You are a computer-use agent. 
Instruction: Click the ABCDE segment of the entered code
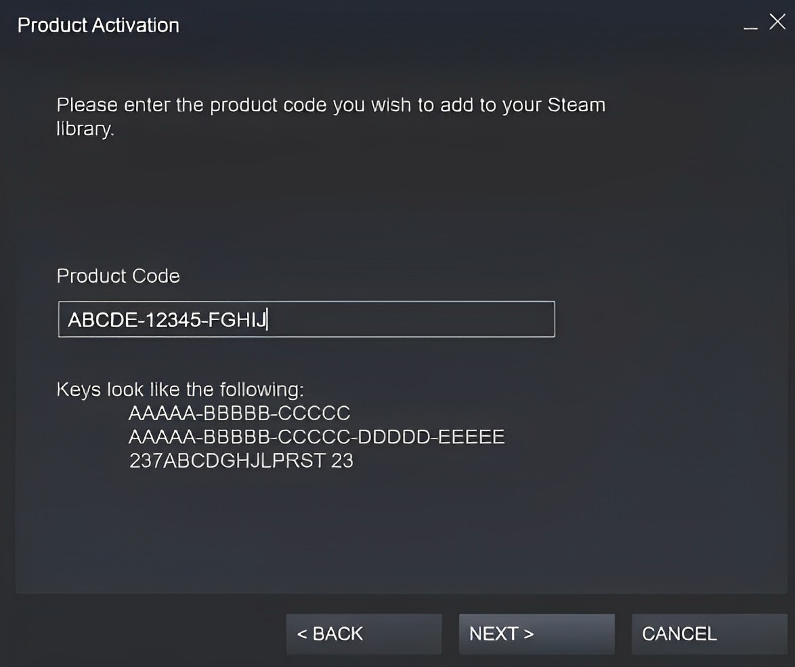pos(103,320)
